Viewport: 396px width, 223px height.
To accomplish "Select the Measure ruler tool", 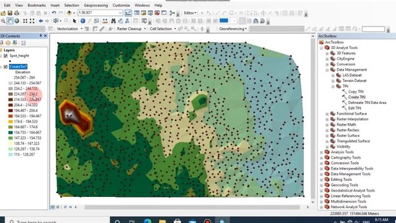I will click(x=105, y=21).
